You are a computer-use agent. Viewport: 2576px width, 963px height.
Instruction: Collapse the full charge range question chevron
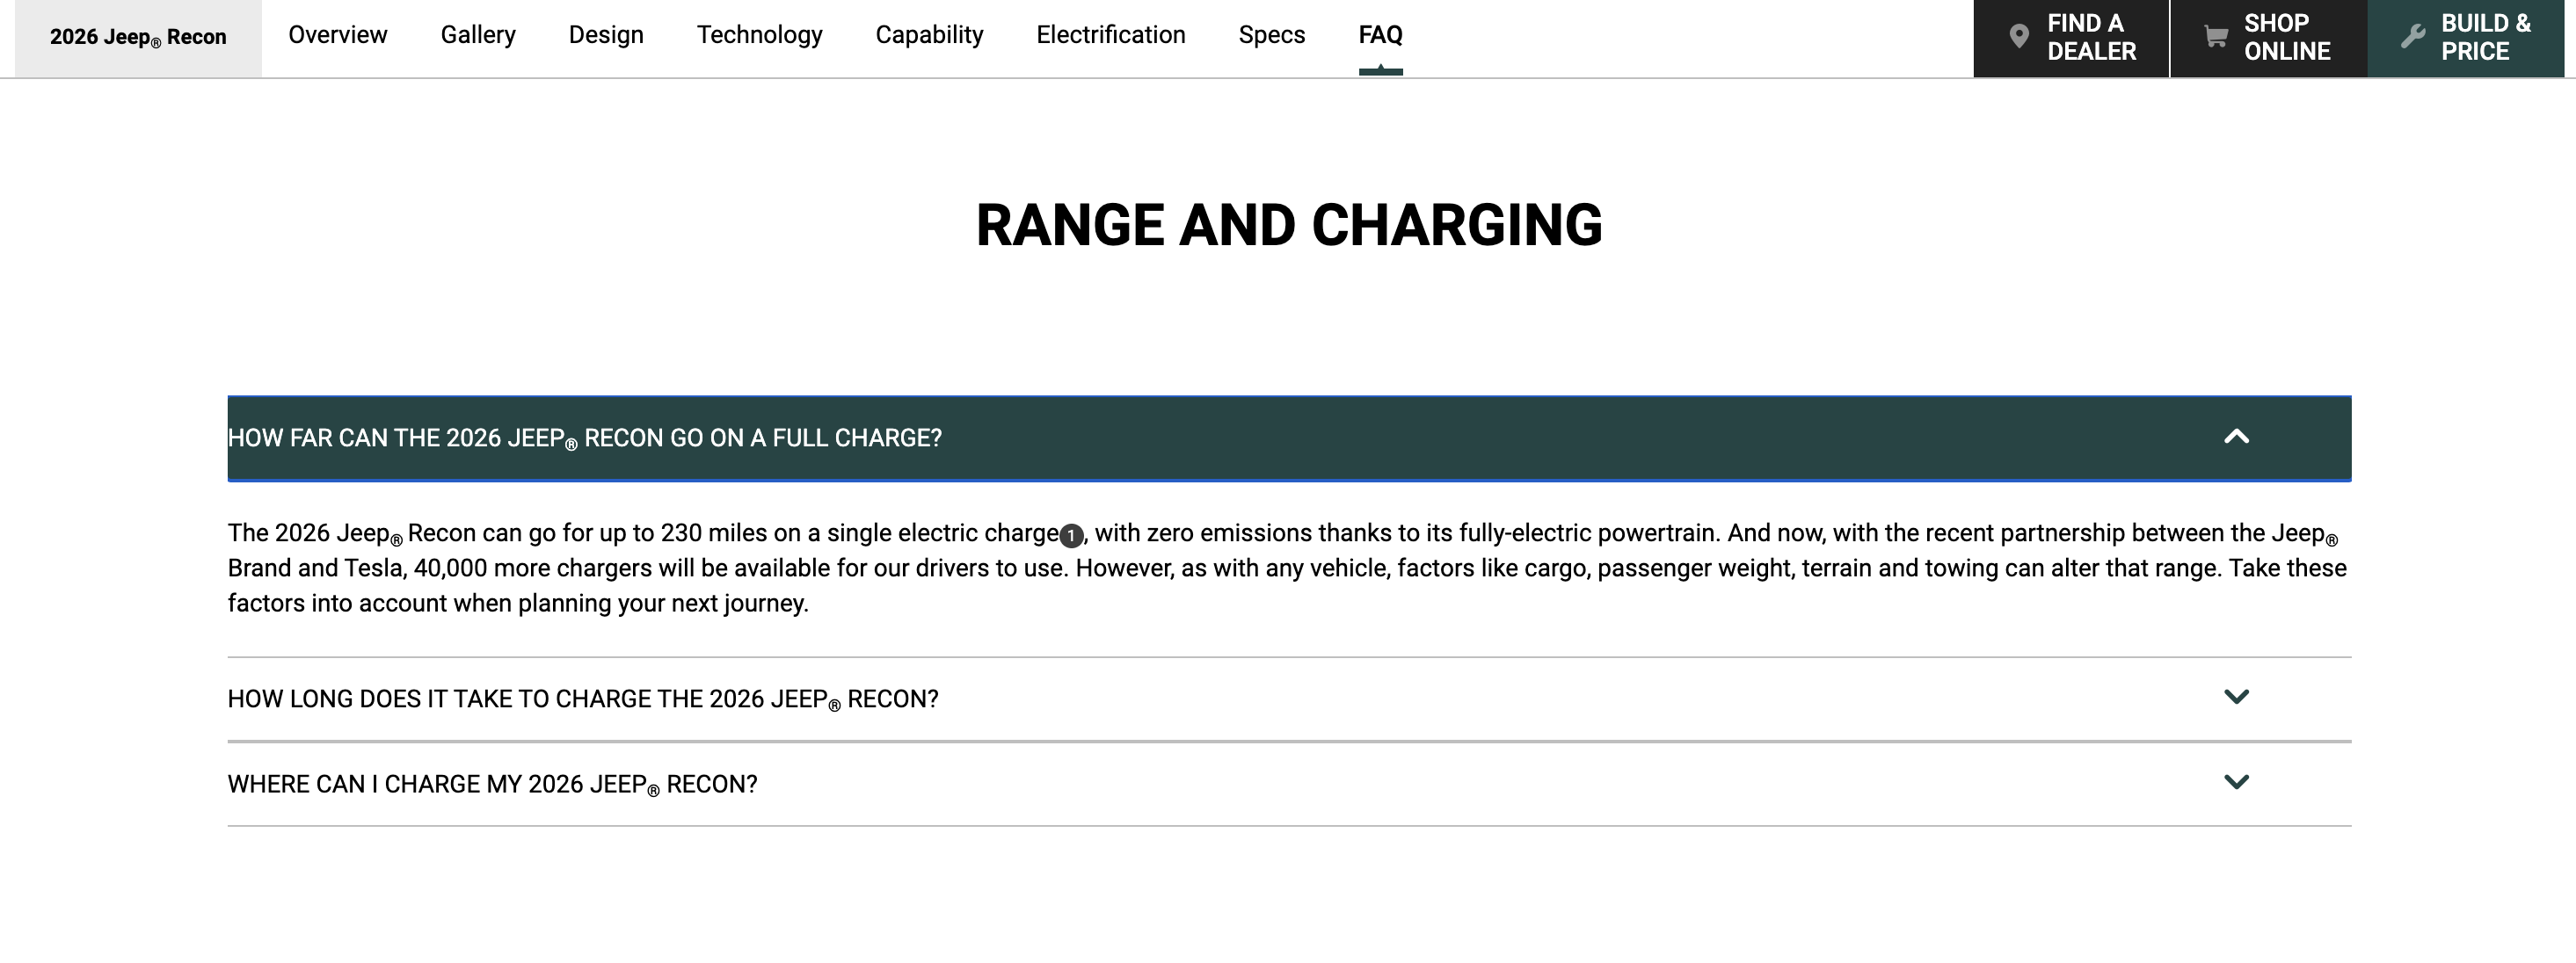[x=2236, y=437]
